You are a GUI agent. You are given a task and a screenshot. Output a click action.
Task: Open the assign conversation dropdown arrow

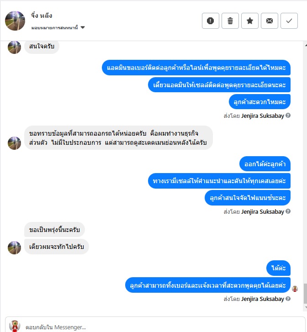tap(83, 27)
